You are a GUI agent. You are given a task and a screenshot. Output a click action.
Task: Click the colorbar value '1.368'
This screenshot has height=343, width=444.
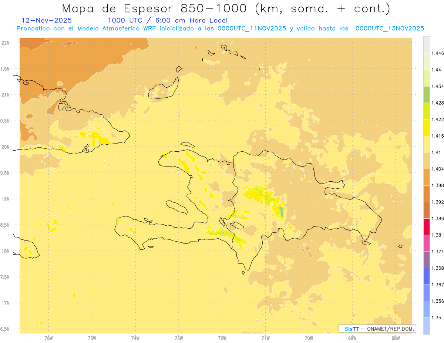[x=438, y=268]
